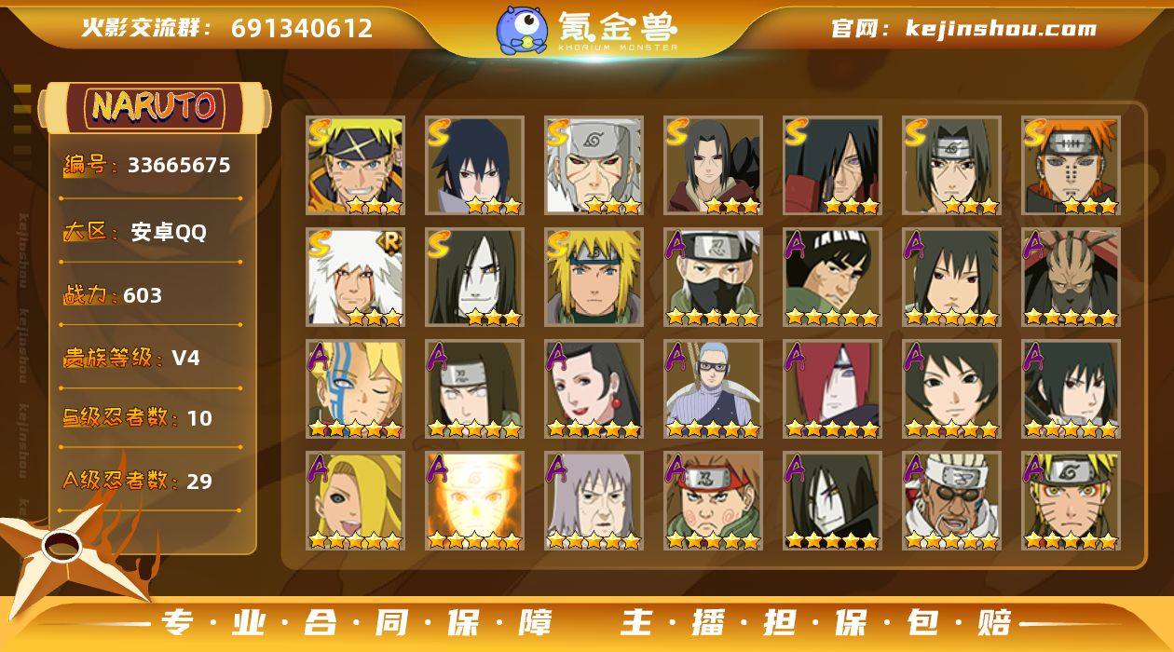Choose the orange-haired Pain ninja with piercings
This screenshot has height=652, width=1174.
pos(1071,166)
